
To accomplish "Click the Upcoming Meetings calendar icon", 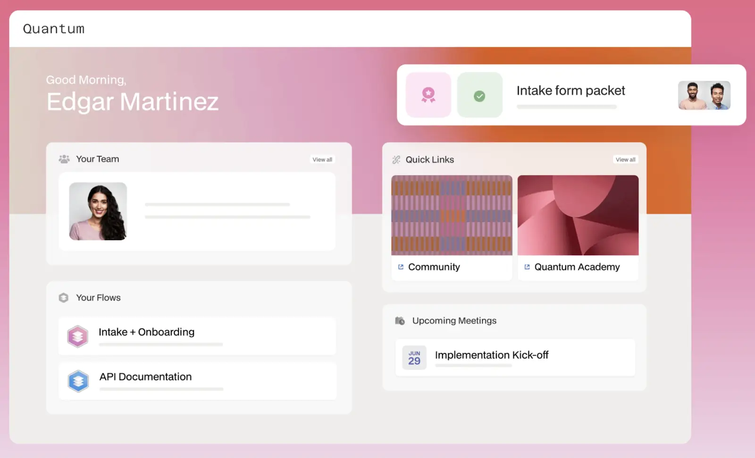I will [x=399, y=320].
